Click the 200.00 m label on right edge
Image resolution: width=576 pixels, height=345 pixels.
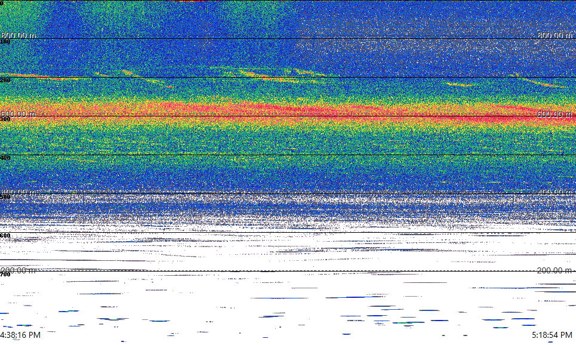coord(555,270)
